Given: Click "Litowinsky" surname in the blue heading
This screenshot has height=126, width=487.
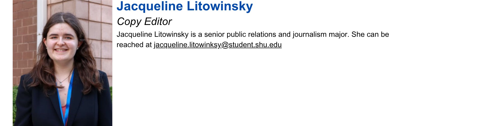Looking at the screenshot, I should [220, 6].
